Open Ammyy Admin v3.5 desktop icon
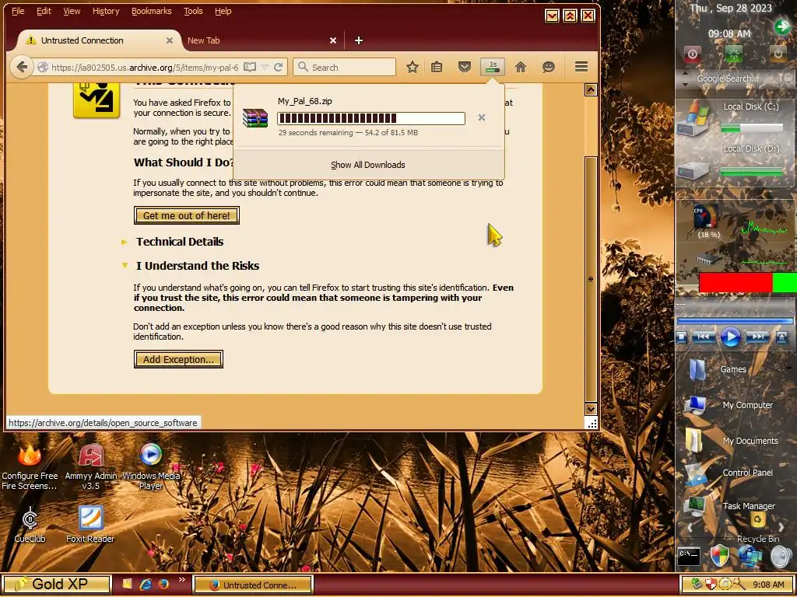The height and width of the screenshot is (597, 797). pos(91,467)
